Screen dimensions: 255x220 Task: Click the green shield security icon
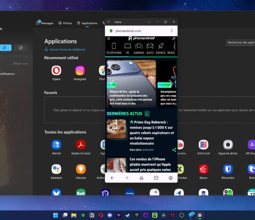coord(111,31)
